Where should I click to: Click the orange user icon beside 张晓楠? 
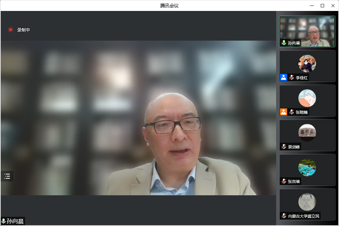284,112
